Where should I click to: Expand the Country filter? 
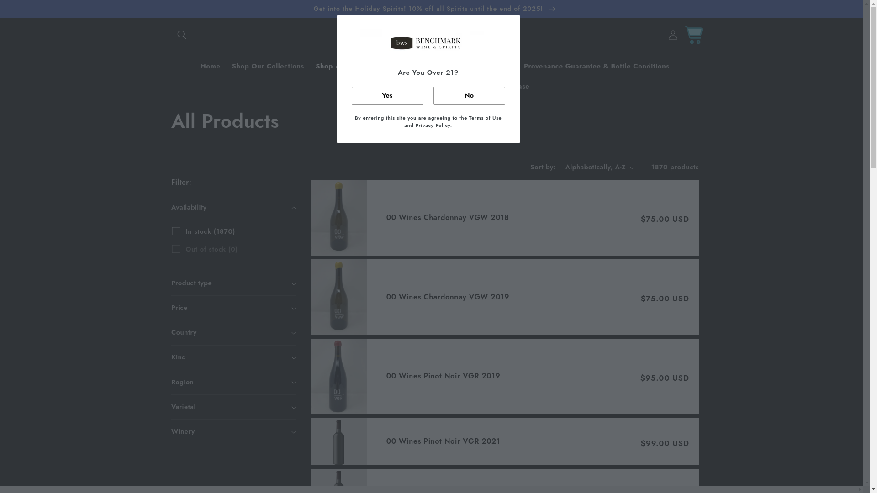(x=233, y=333)
